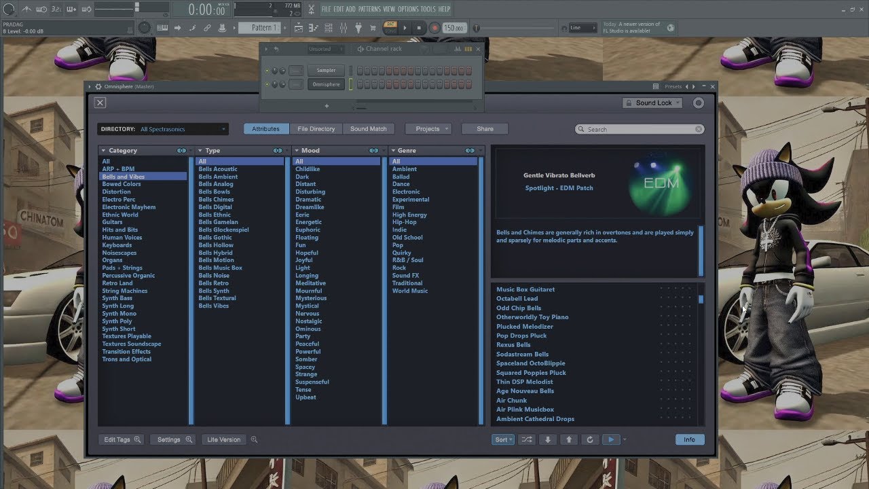Click the Info button
This screenshot has width=869, height=489.
point(690,439)
